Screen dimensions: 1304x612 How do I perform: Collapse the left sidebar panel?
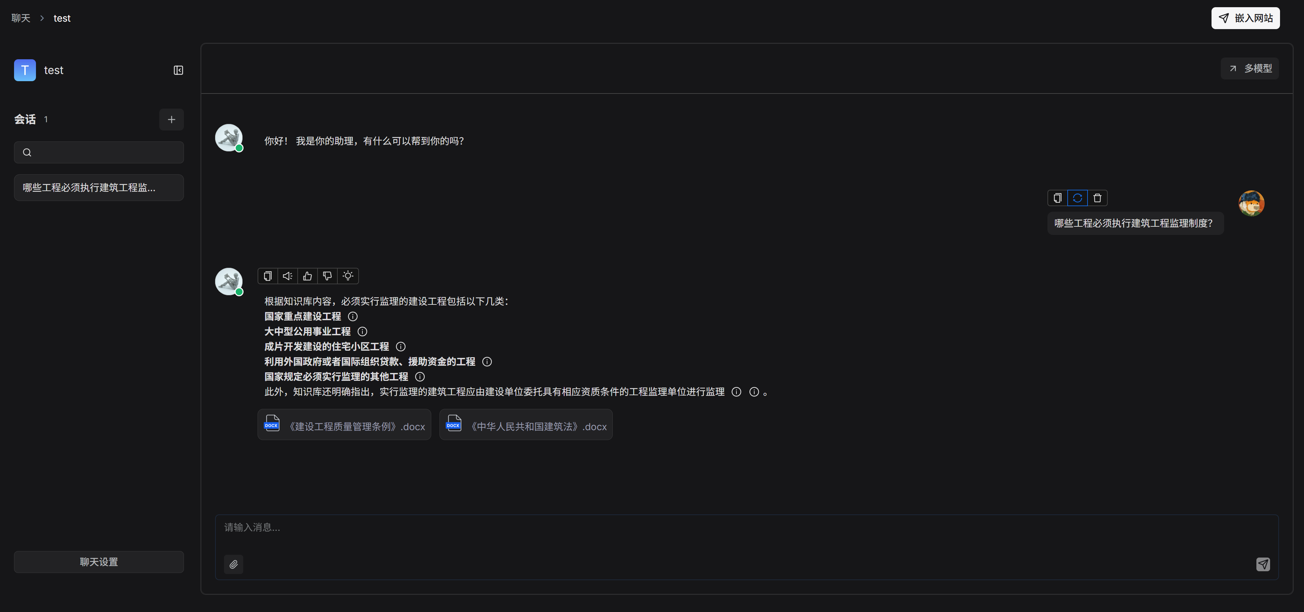[x=178, y=70]
